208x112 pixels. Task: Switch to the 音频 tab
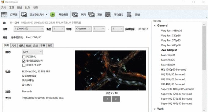(35, 46)
